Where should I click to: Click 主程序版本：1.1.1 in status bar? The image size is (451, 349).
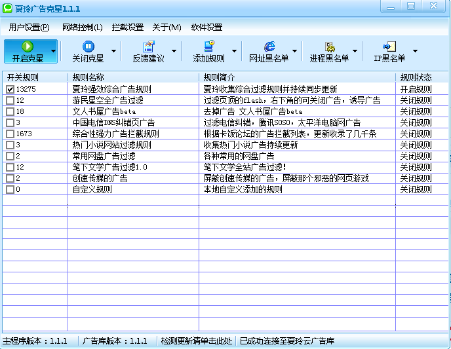(35, 341)
